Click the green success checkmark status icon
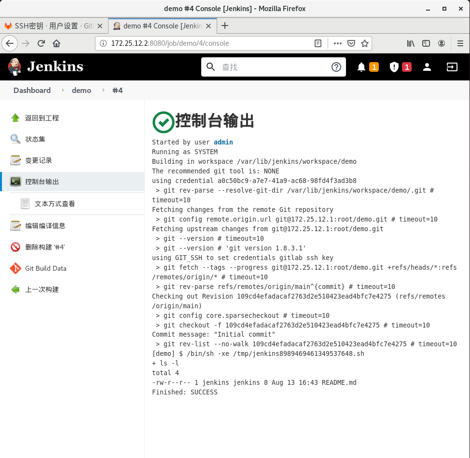Image resolution: width=470 pixels, height=458 pixels. pos(164,122)
